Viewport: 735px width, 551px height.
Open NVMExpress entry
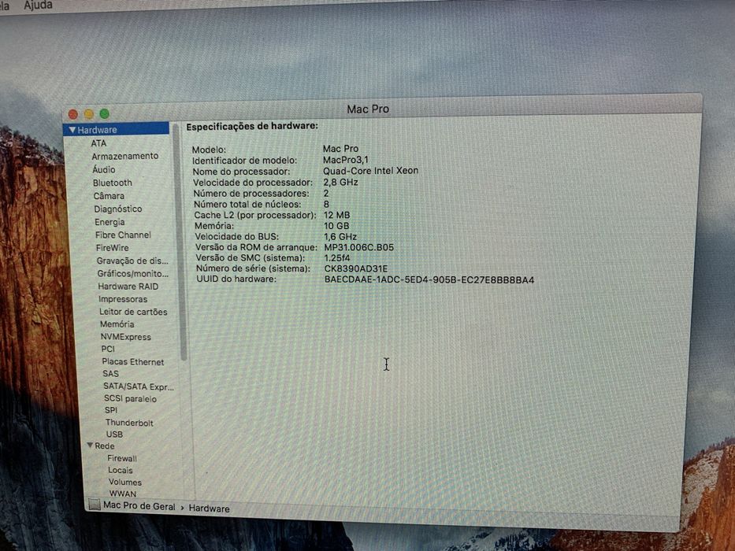(125, 337)
